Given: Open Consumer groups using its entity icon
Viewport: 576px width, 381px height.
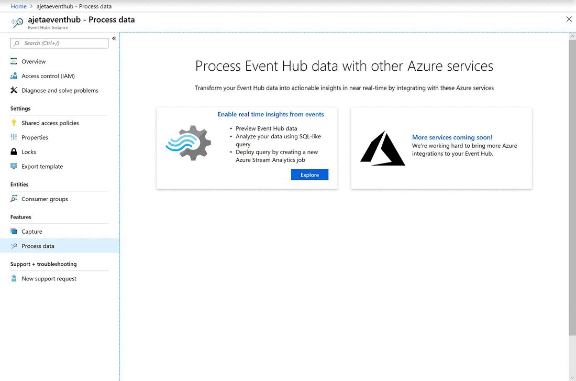Looking at the screenshot, I should pyautogui.click(x=13, y=199).
